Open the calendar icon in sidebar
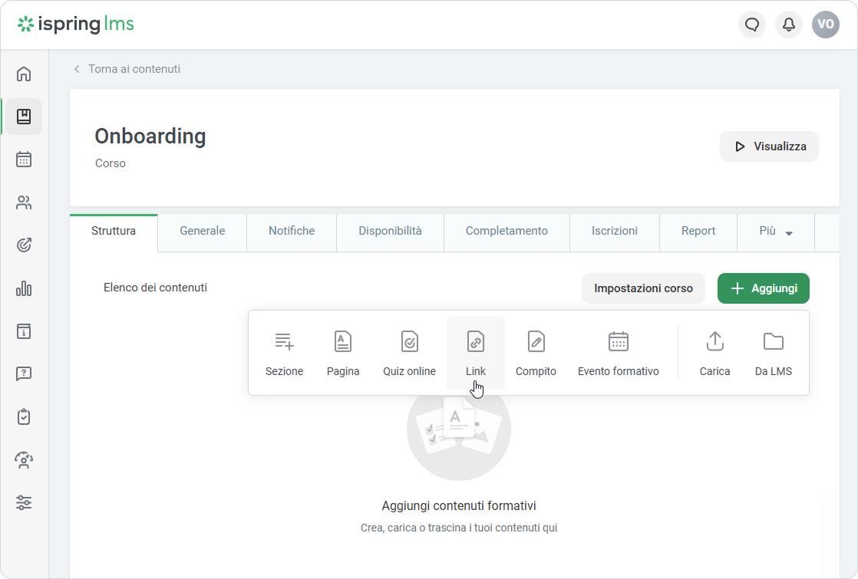The height and width of the screenshot is (579, 858). (24, 160)
